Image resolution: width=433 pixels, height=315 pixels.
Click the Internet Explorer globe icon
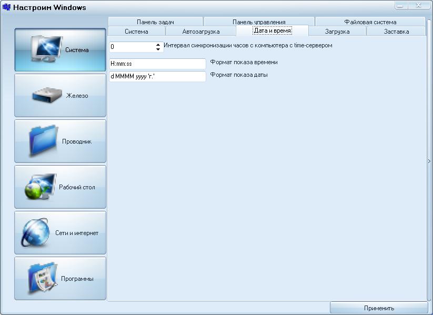click(x=35, y=233)
